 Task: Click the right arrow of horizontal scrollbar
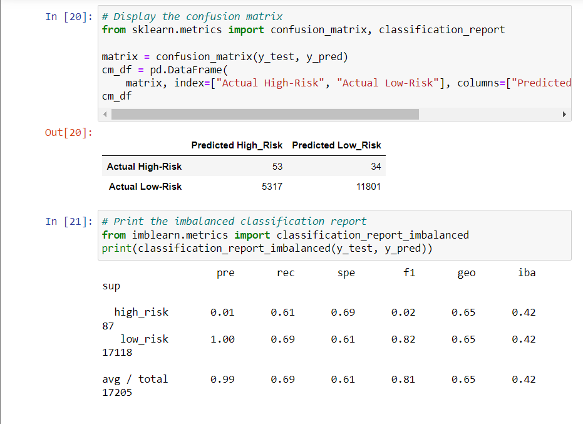[564, 114]
